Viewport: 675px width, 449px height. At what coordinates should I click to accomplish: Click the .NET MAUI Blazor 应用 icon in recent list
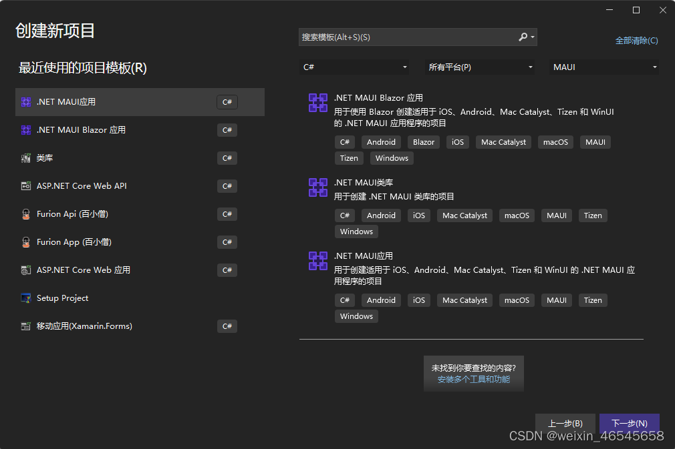pyautogui.click(x=26, y=129)
